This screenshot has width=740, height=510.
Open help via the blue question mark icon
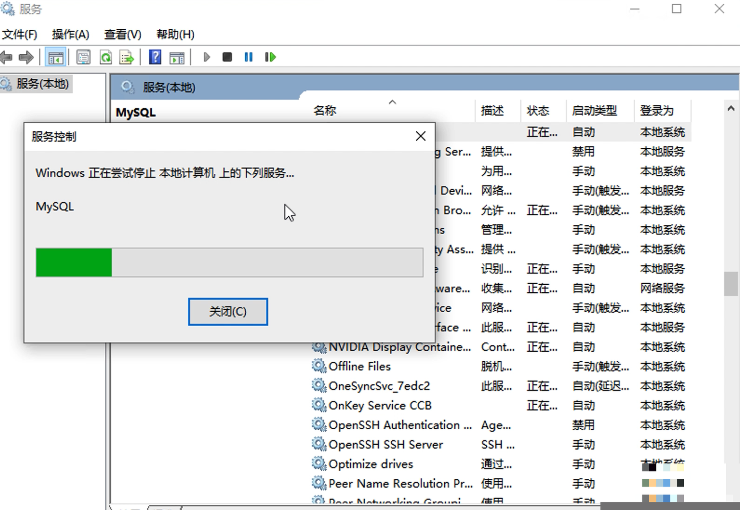click(155, 57)
